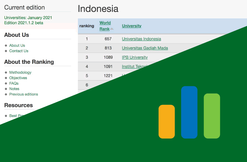This screenshot has width=247, height=162.
Task: Select the Resources heading
Action: click(18, 105)
